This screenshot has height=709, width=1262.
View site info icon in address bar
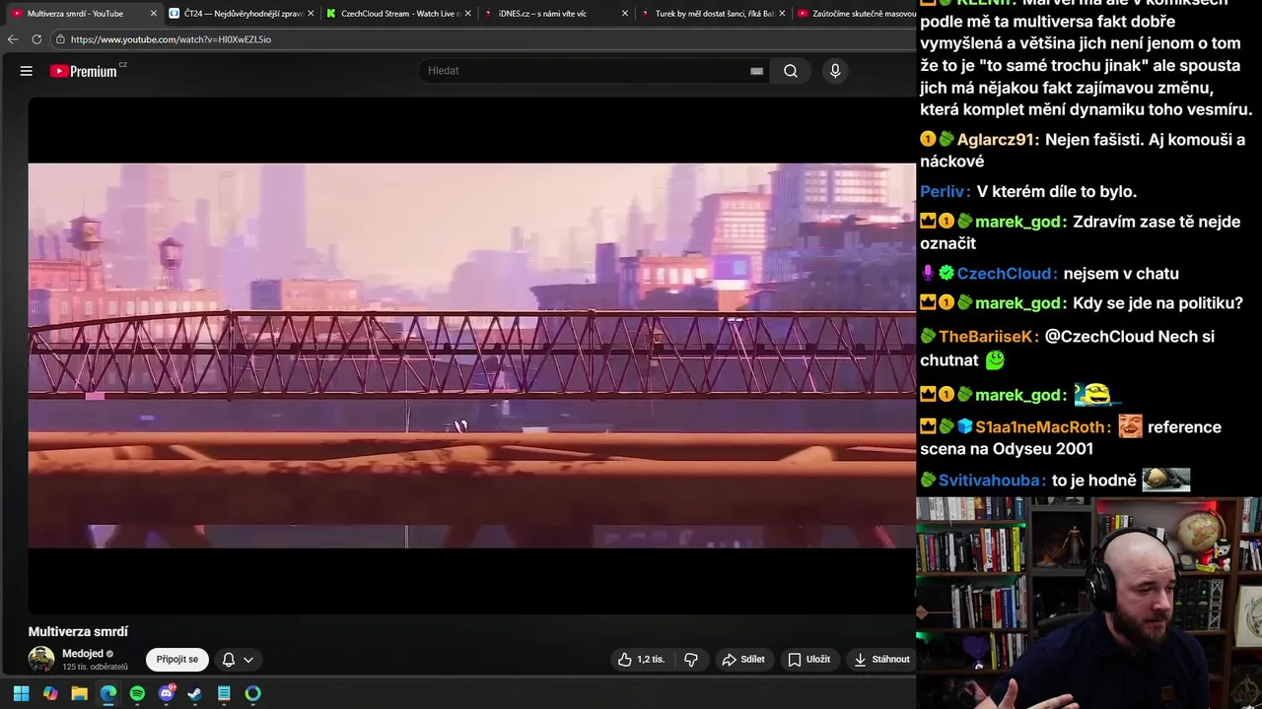(60, 39)
